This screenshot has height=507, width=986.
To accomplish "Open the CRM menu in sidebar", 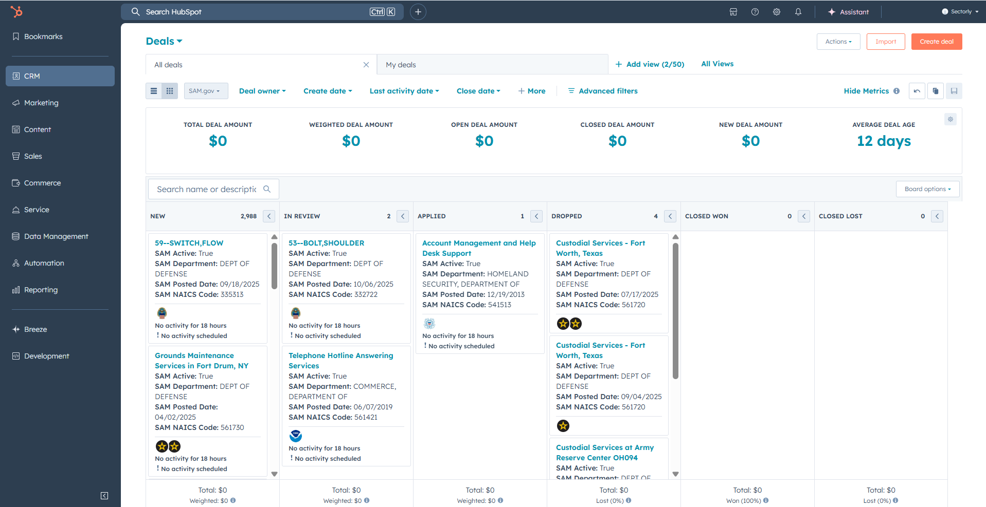I will pyautogui.click(x=60, y=76).
